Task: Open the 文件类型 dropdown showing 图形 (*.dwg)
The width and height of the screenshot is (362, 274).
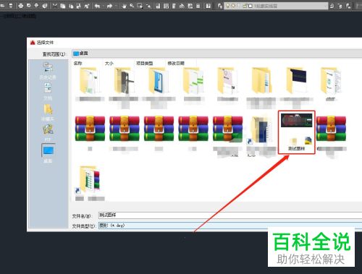Action: click(x=230, y=226)
